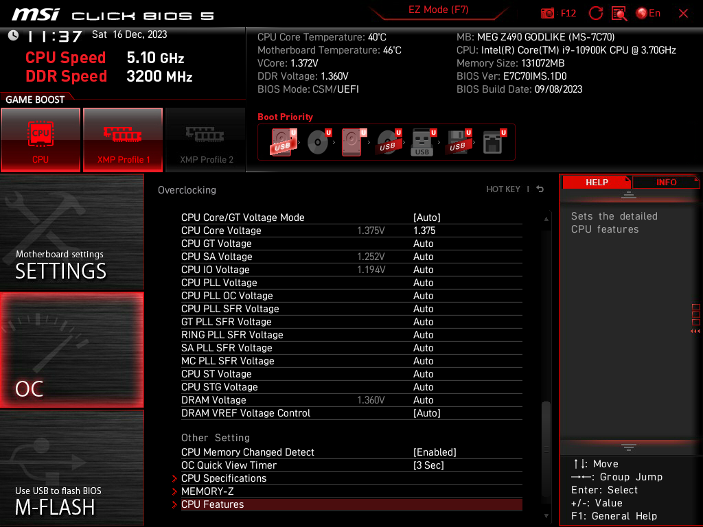Edit the CPU Core Voltage value 1.375
This screenshot has width=703, height=527.
pyautogui.click(x=424, y=231)
